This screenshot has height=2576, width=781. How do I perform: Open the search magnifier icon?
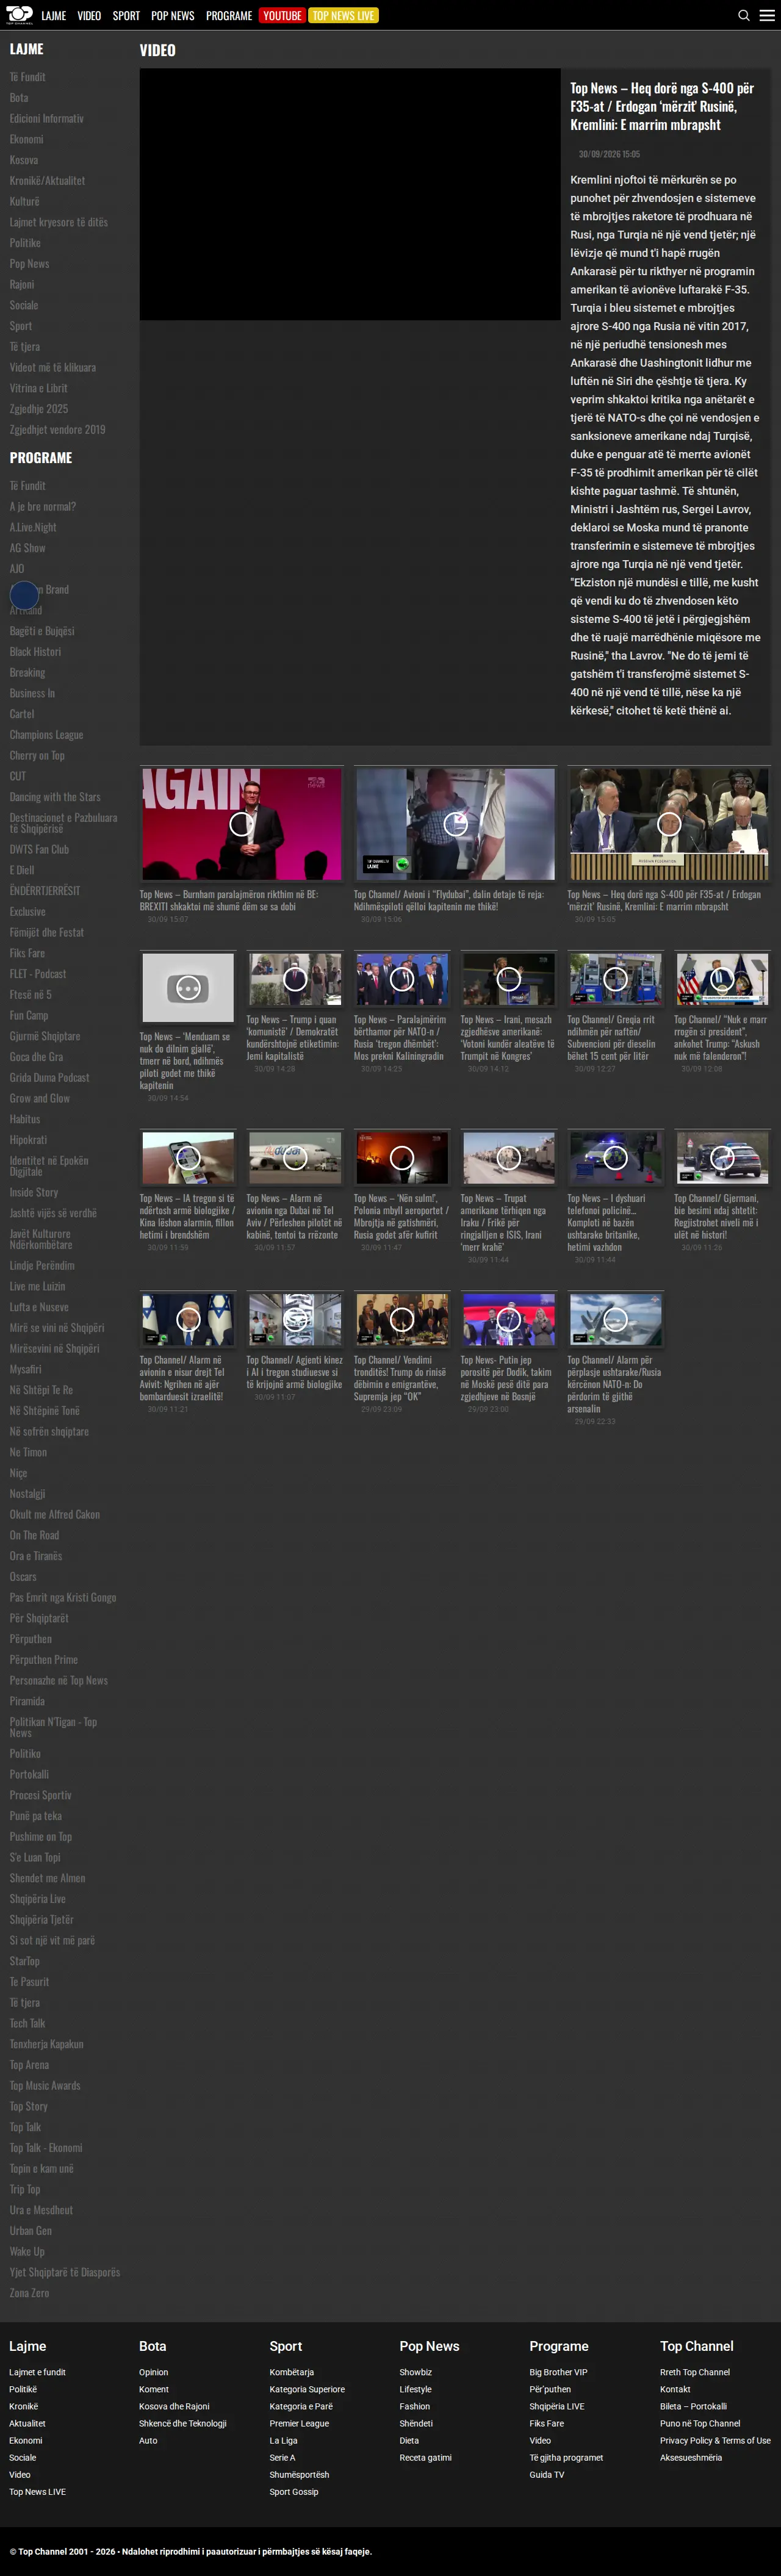[744, 15]
